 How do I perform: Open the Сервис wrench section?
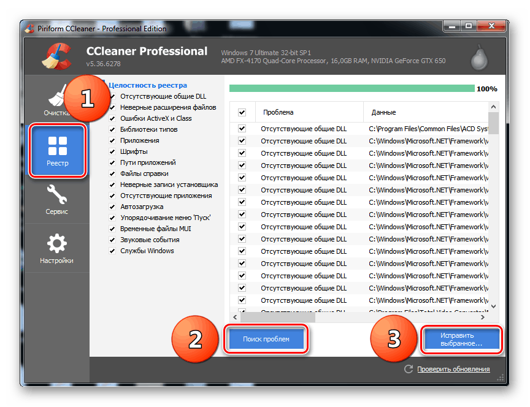57,199
